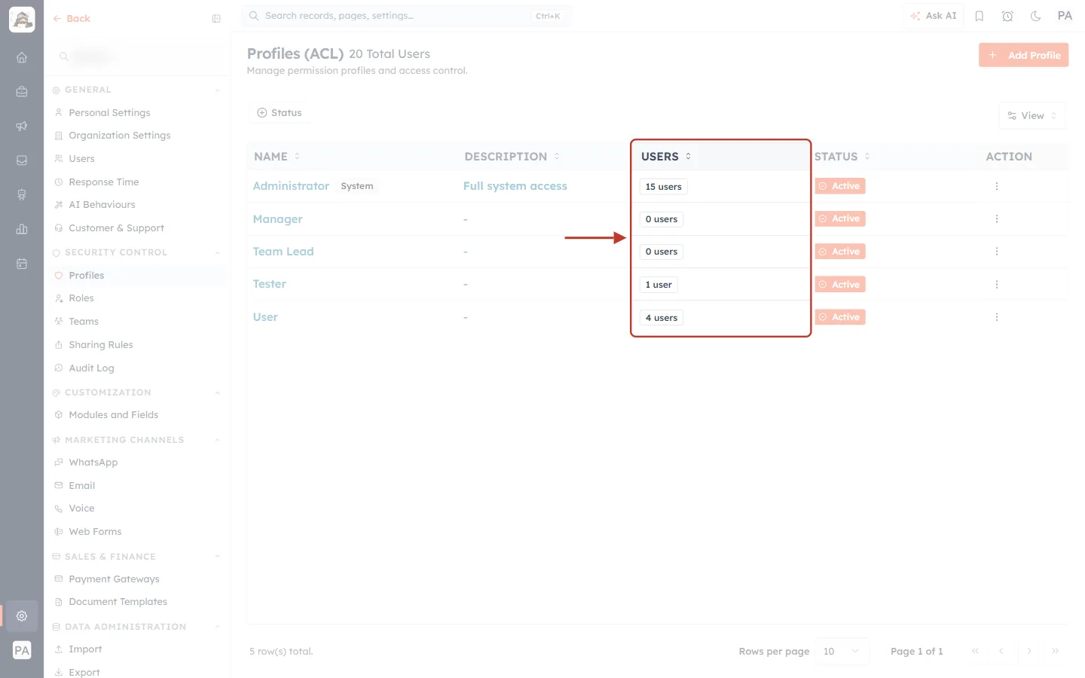
Task: Collapse the SALES & FINANCE section
Action: pos(218,557)
